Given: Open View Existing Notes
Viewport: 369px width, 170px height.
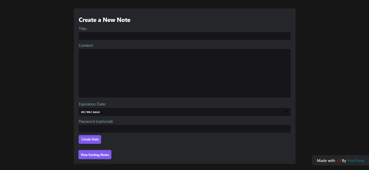Looking at the screenshot, I should point(95,155).
